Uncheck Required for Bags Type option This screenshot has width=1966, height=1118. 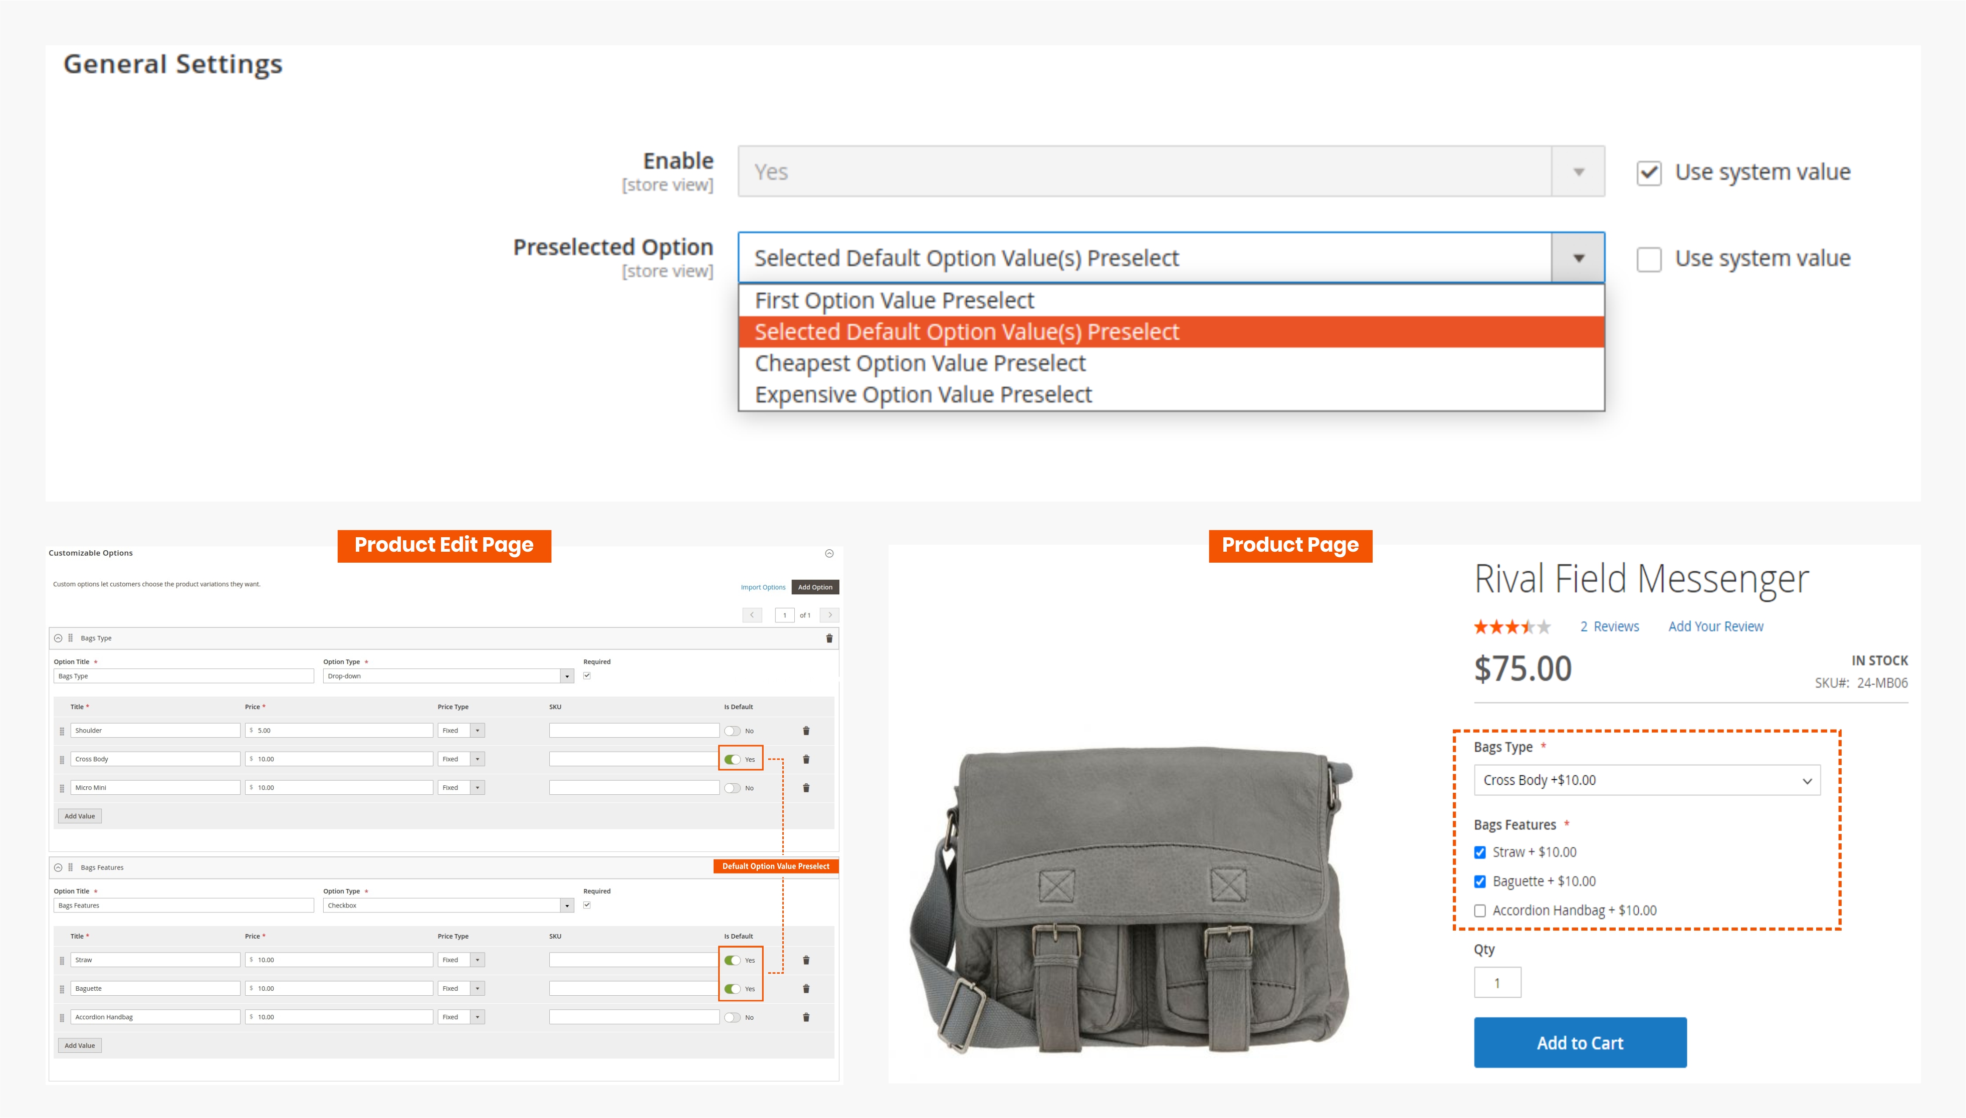pos(587,676)
